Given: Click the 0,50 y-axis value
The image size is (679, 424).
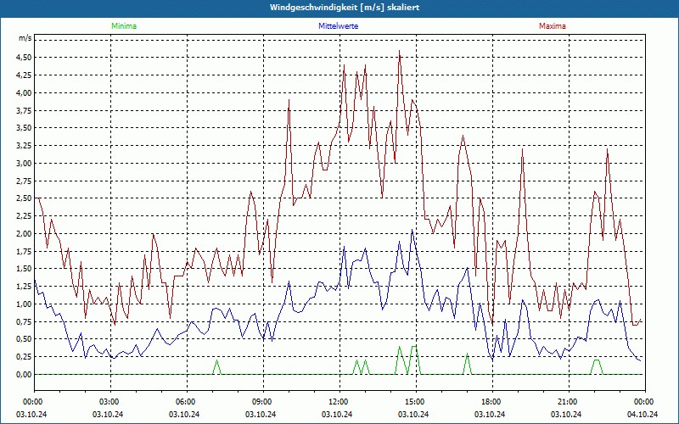Looking at the screenshot, I should (x=25, y=340).
